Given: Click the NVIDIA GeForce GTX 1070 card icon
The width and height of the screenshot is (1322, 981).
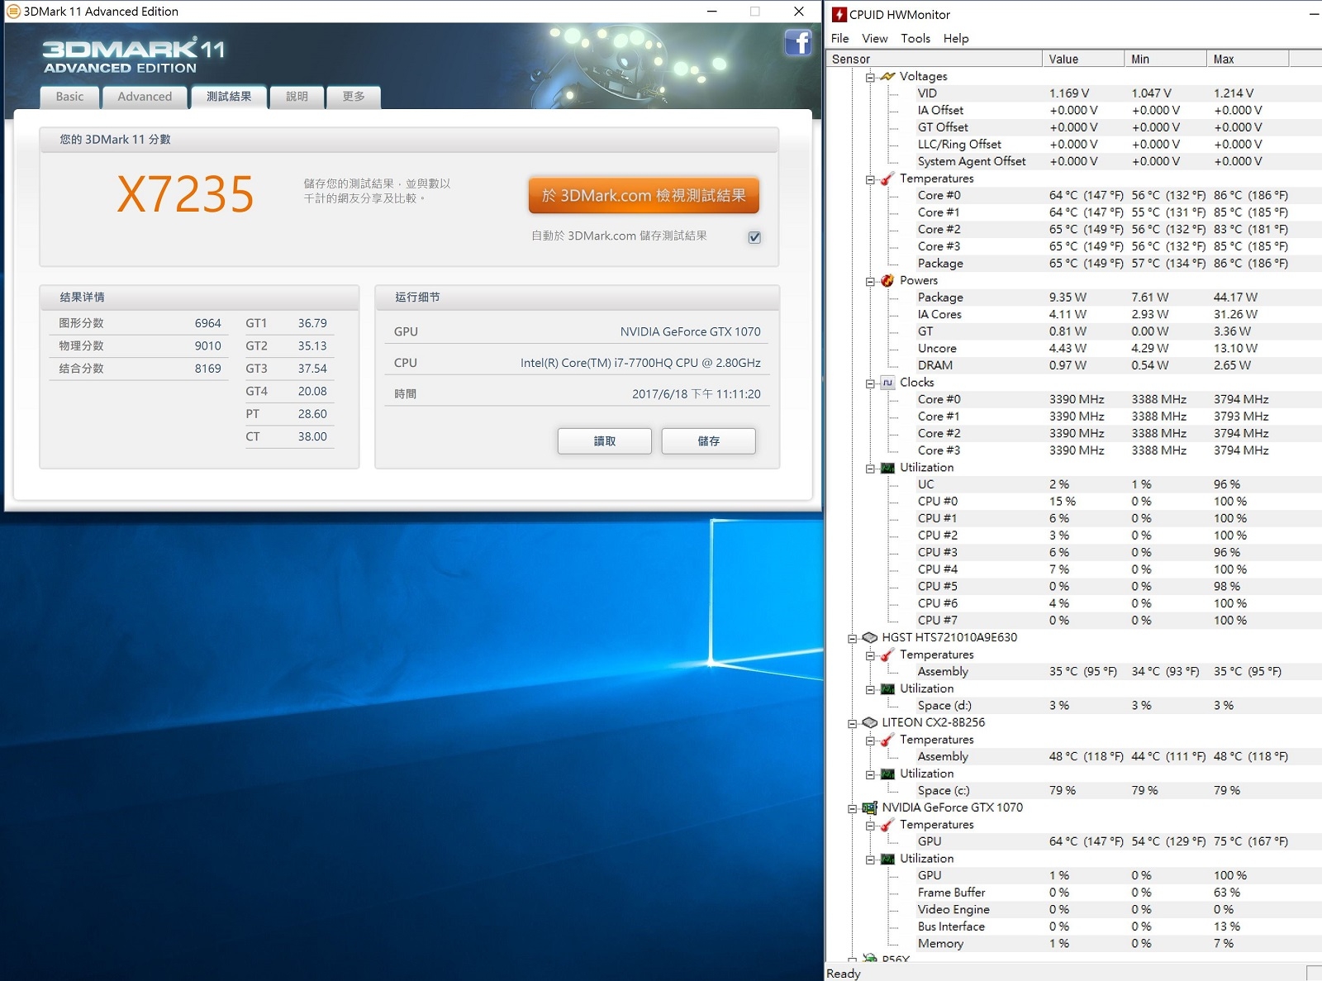Looking at the screenshot, I should click(870, 807).
